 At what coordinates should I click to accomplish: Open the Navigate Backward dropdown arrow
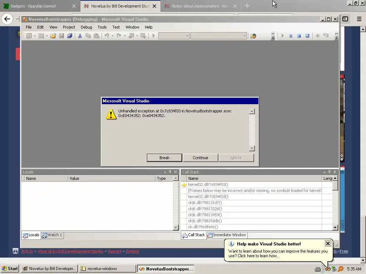click(x=137, y=36)
